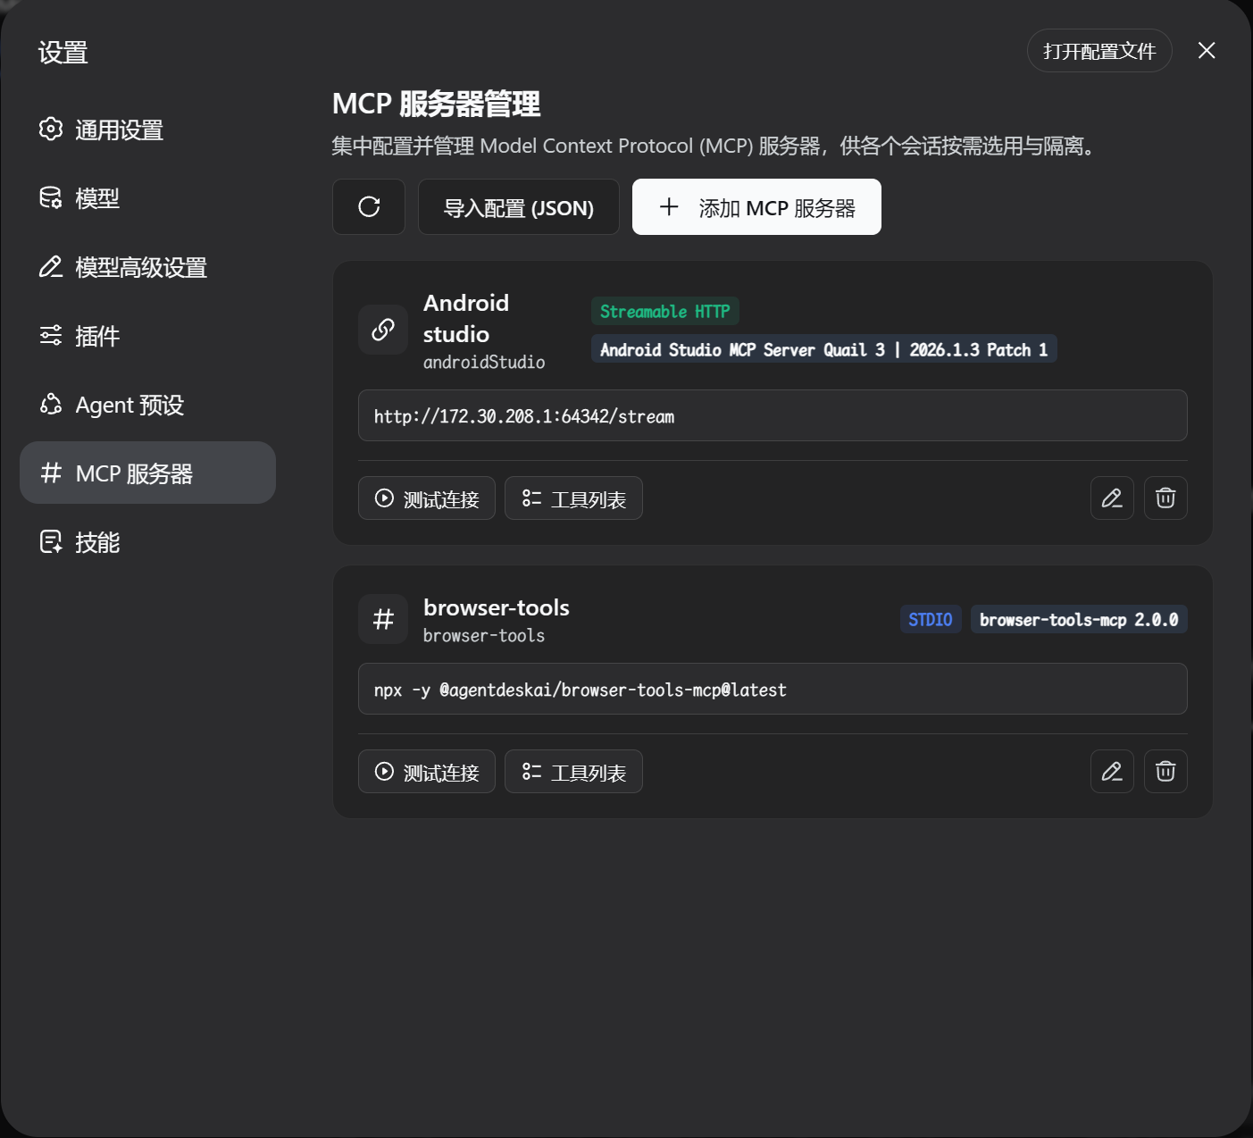1253x1138 pixels.
Task: Click the 设置 dialog title
Action: [63, 53]
